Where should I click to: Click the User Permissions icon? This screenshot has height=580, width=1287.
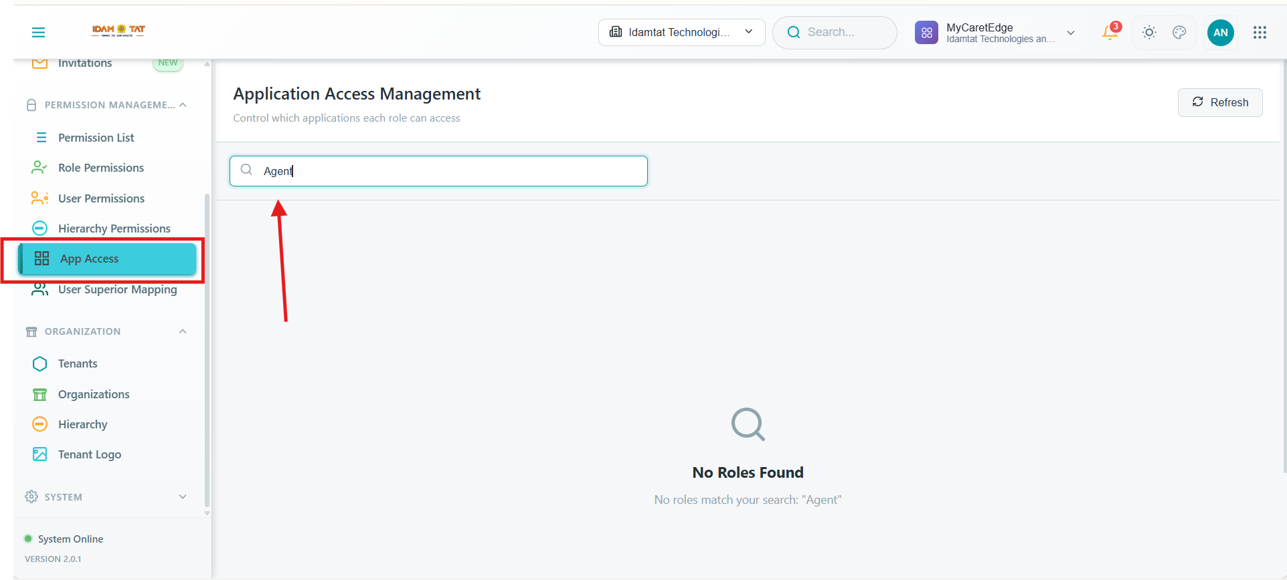[39, 198]
